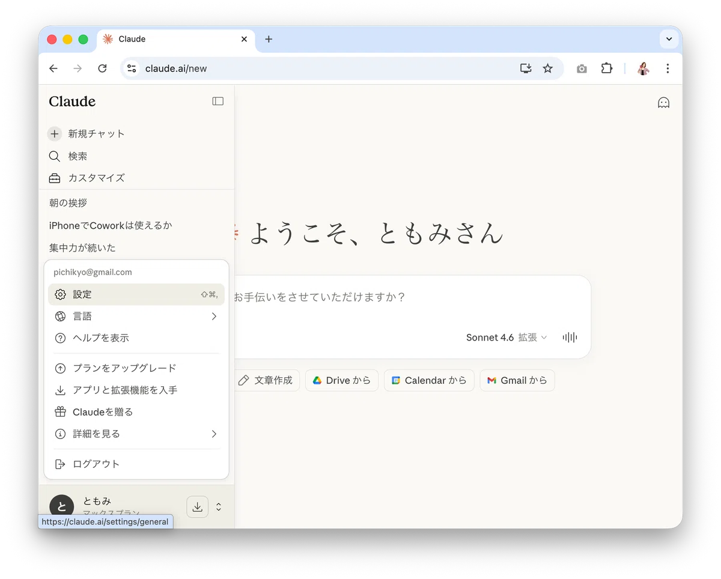Collapse the Claude sidebar panel icon
The height and width of the screenshot is (579, 721).
coord(218,102)
